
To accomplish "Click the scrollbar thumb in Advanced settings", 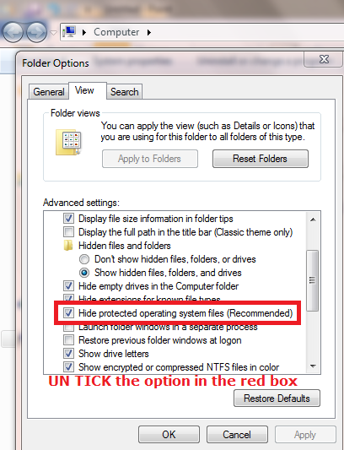I will point(313,280).
